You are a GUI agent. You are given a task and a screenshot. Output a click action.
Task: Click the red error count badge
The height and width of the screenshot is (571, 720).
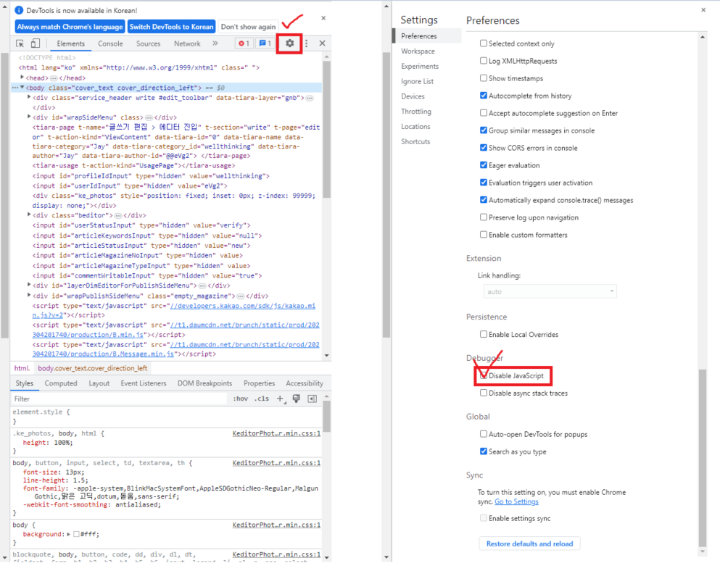244,43
